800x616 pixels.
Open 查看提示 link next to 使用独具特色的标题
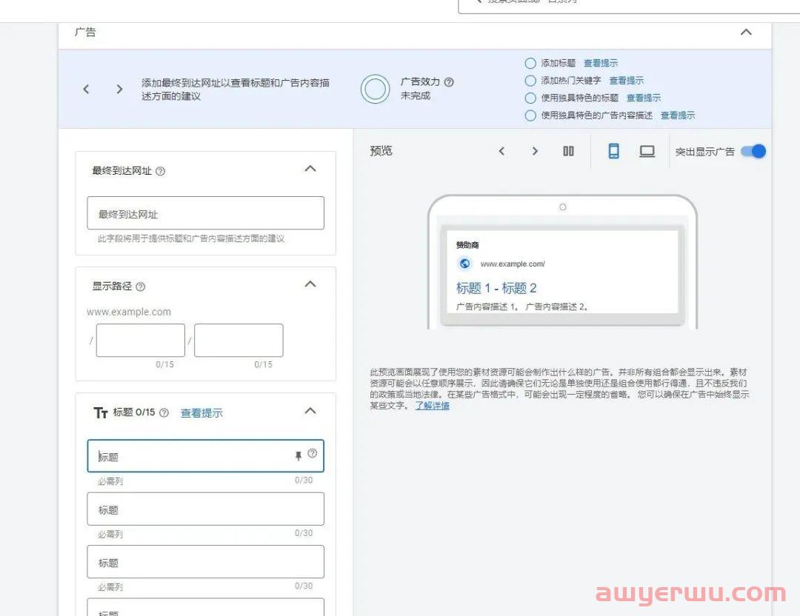point(644,98)
